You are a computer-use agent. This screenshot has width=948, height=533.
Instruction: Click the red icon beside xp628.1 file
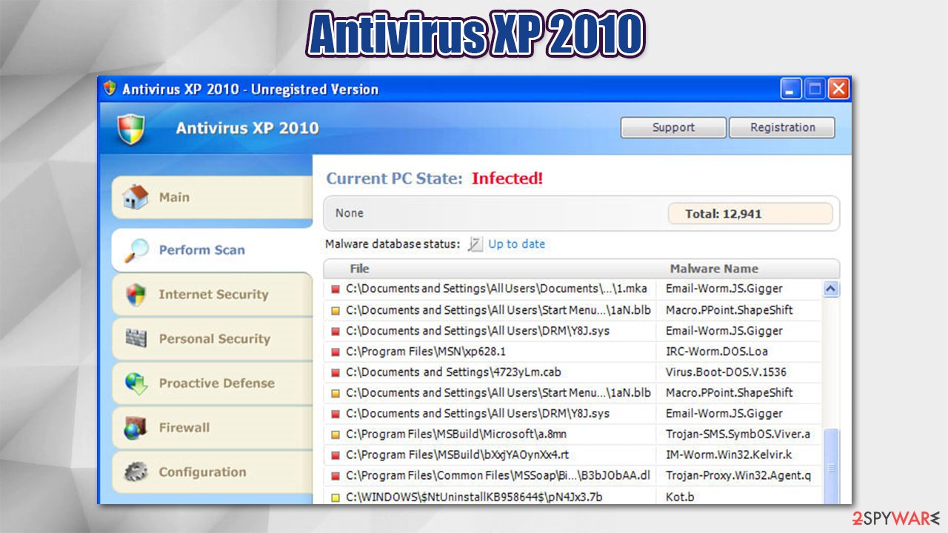336,352
